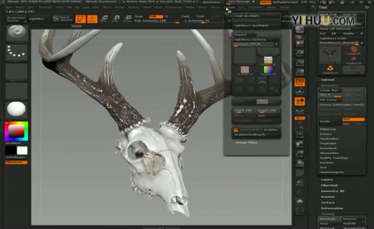This screenshot has height=229, width=374.
Task: Toggle the Local symmetry button
Action: [299, 101]
